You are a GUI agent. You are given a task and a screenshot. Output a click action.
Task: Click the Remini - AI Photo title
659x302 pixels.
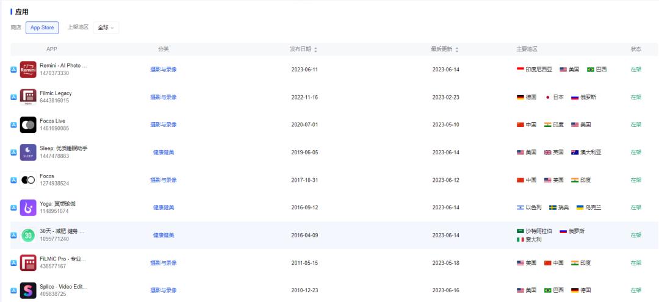pos(63,65)
